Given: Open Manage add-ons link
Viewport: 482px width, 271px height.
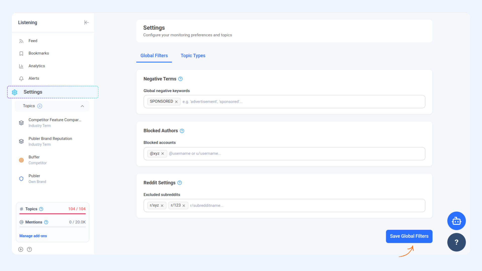Looking at the screenshot, I should (x=33, y=236).
